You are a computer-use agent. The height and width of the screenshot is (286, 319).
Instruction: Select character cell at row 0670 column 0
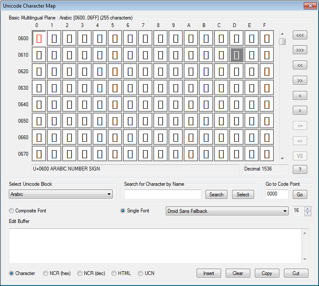(39, 154)
